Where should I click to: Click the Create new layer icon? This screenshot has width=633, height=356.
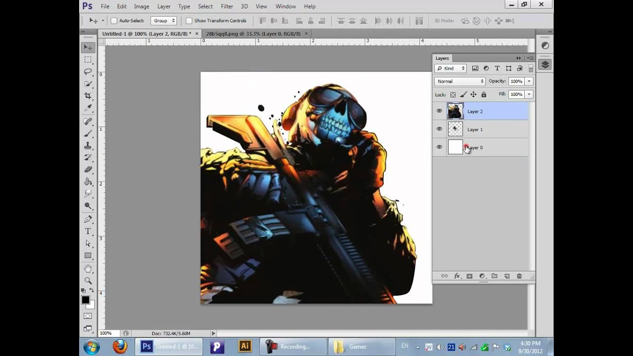click(x=507, y=276)
